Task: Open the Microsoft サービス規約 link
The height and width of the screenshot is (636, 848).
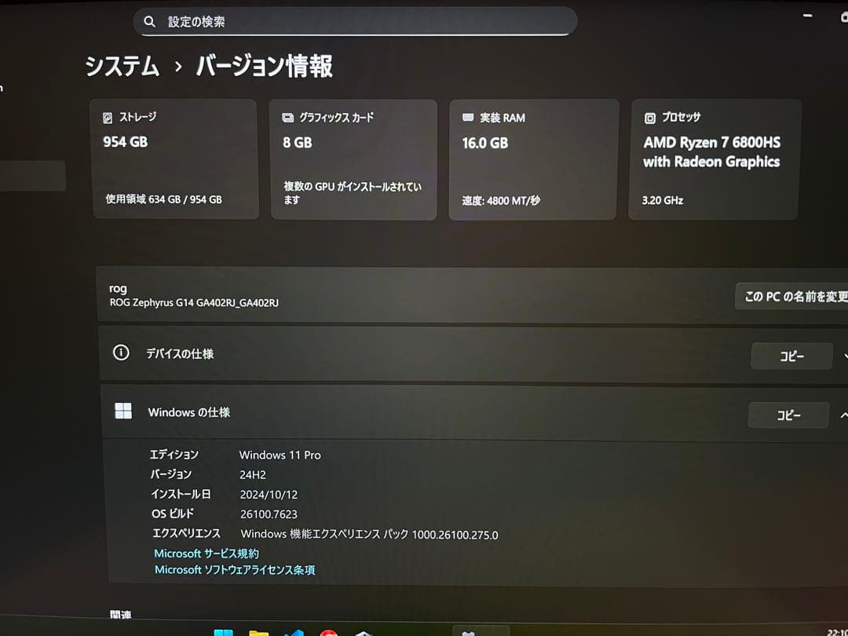Action: tap(205, 553)
